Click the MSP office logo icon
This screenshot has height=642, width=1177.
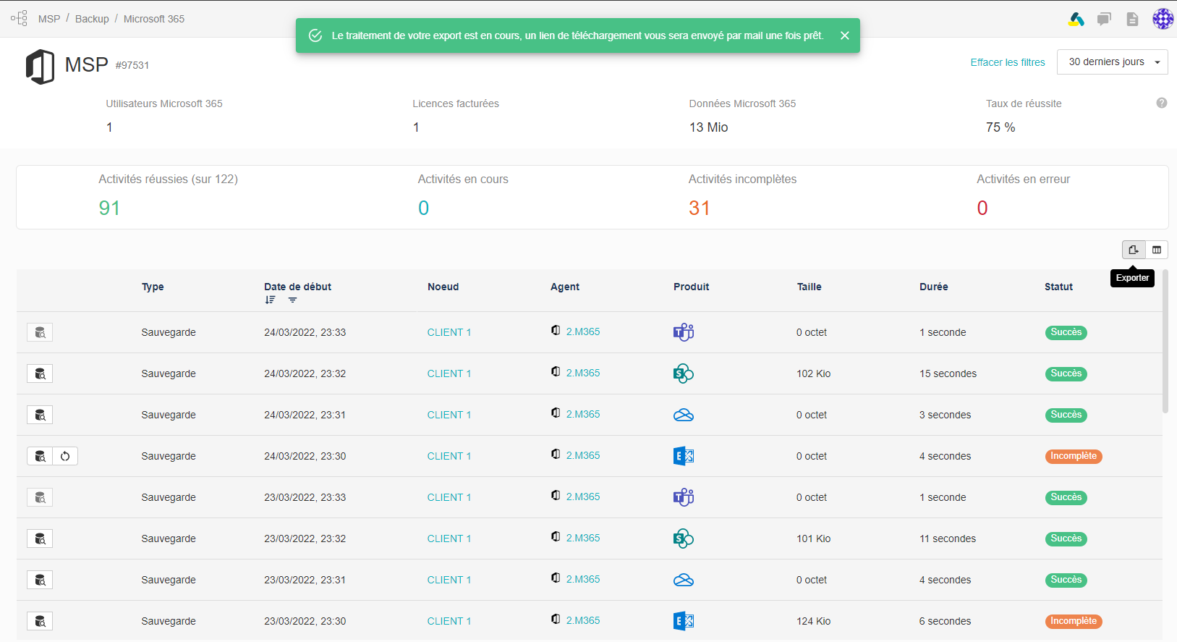tap(41, 67)
